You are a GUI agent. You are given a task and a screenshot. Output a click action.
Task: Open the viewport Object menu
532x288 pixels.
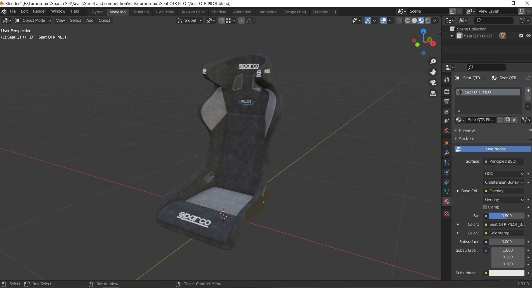click(104, 20)
